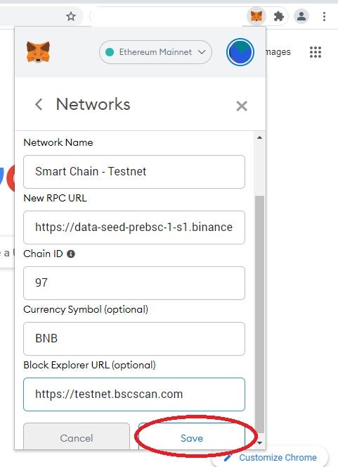Click the MetaMask fox extension icon
The width and height of the screenshot is (338, 467).
(x=256, y=16)
